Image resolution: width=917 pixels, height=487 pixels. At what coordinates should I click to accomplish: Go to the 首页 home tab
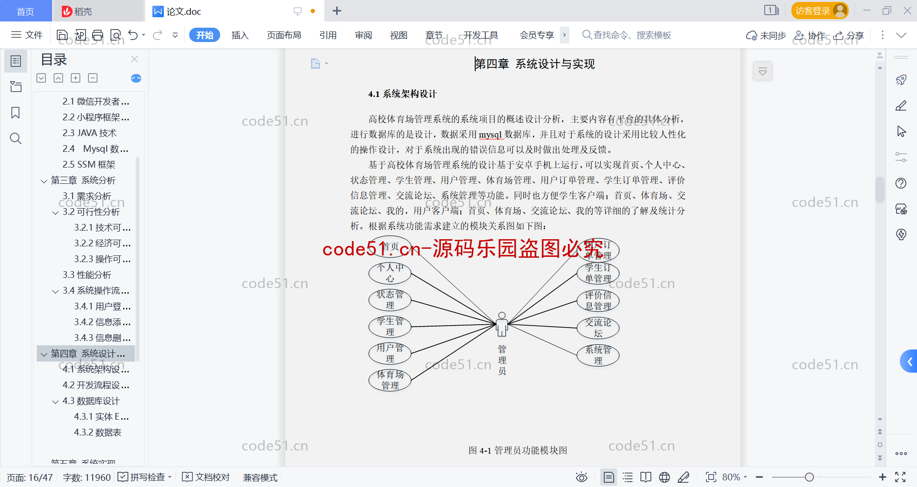point(25,11)
